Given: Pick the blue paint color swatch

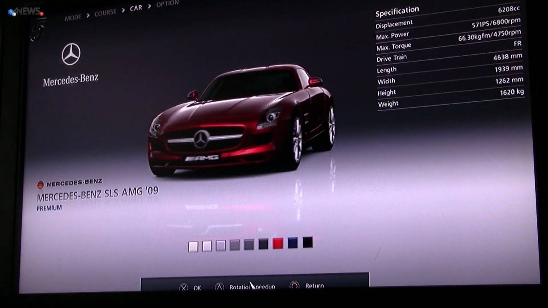Looking at the screenshot, I should point(293,243).
